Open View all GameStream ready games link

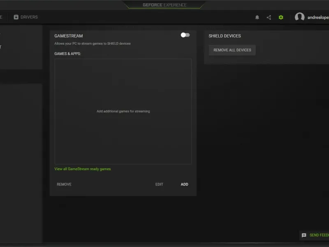click(83, 169)
